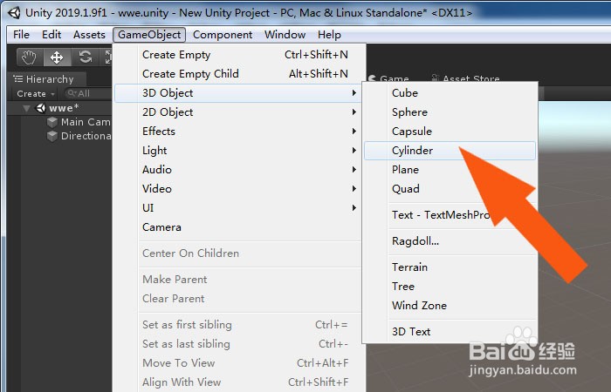Expand the Light submenu
611x392 pixels.
pyautogui.click(x=240, y=151)
